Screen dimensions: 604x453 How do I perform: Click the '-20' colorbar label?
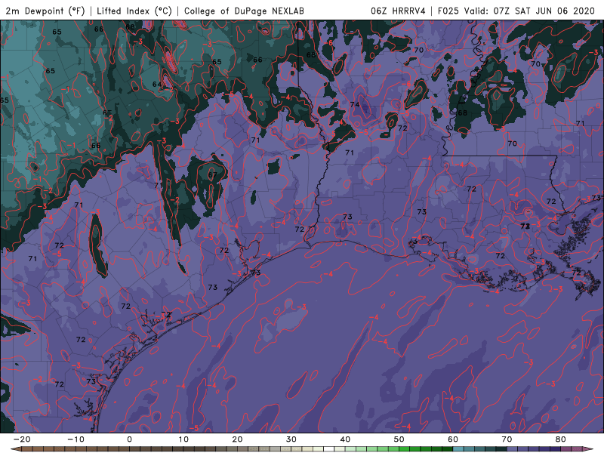pos(22,439)
